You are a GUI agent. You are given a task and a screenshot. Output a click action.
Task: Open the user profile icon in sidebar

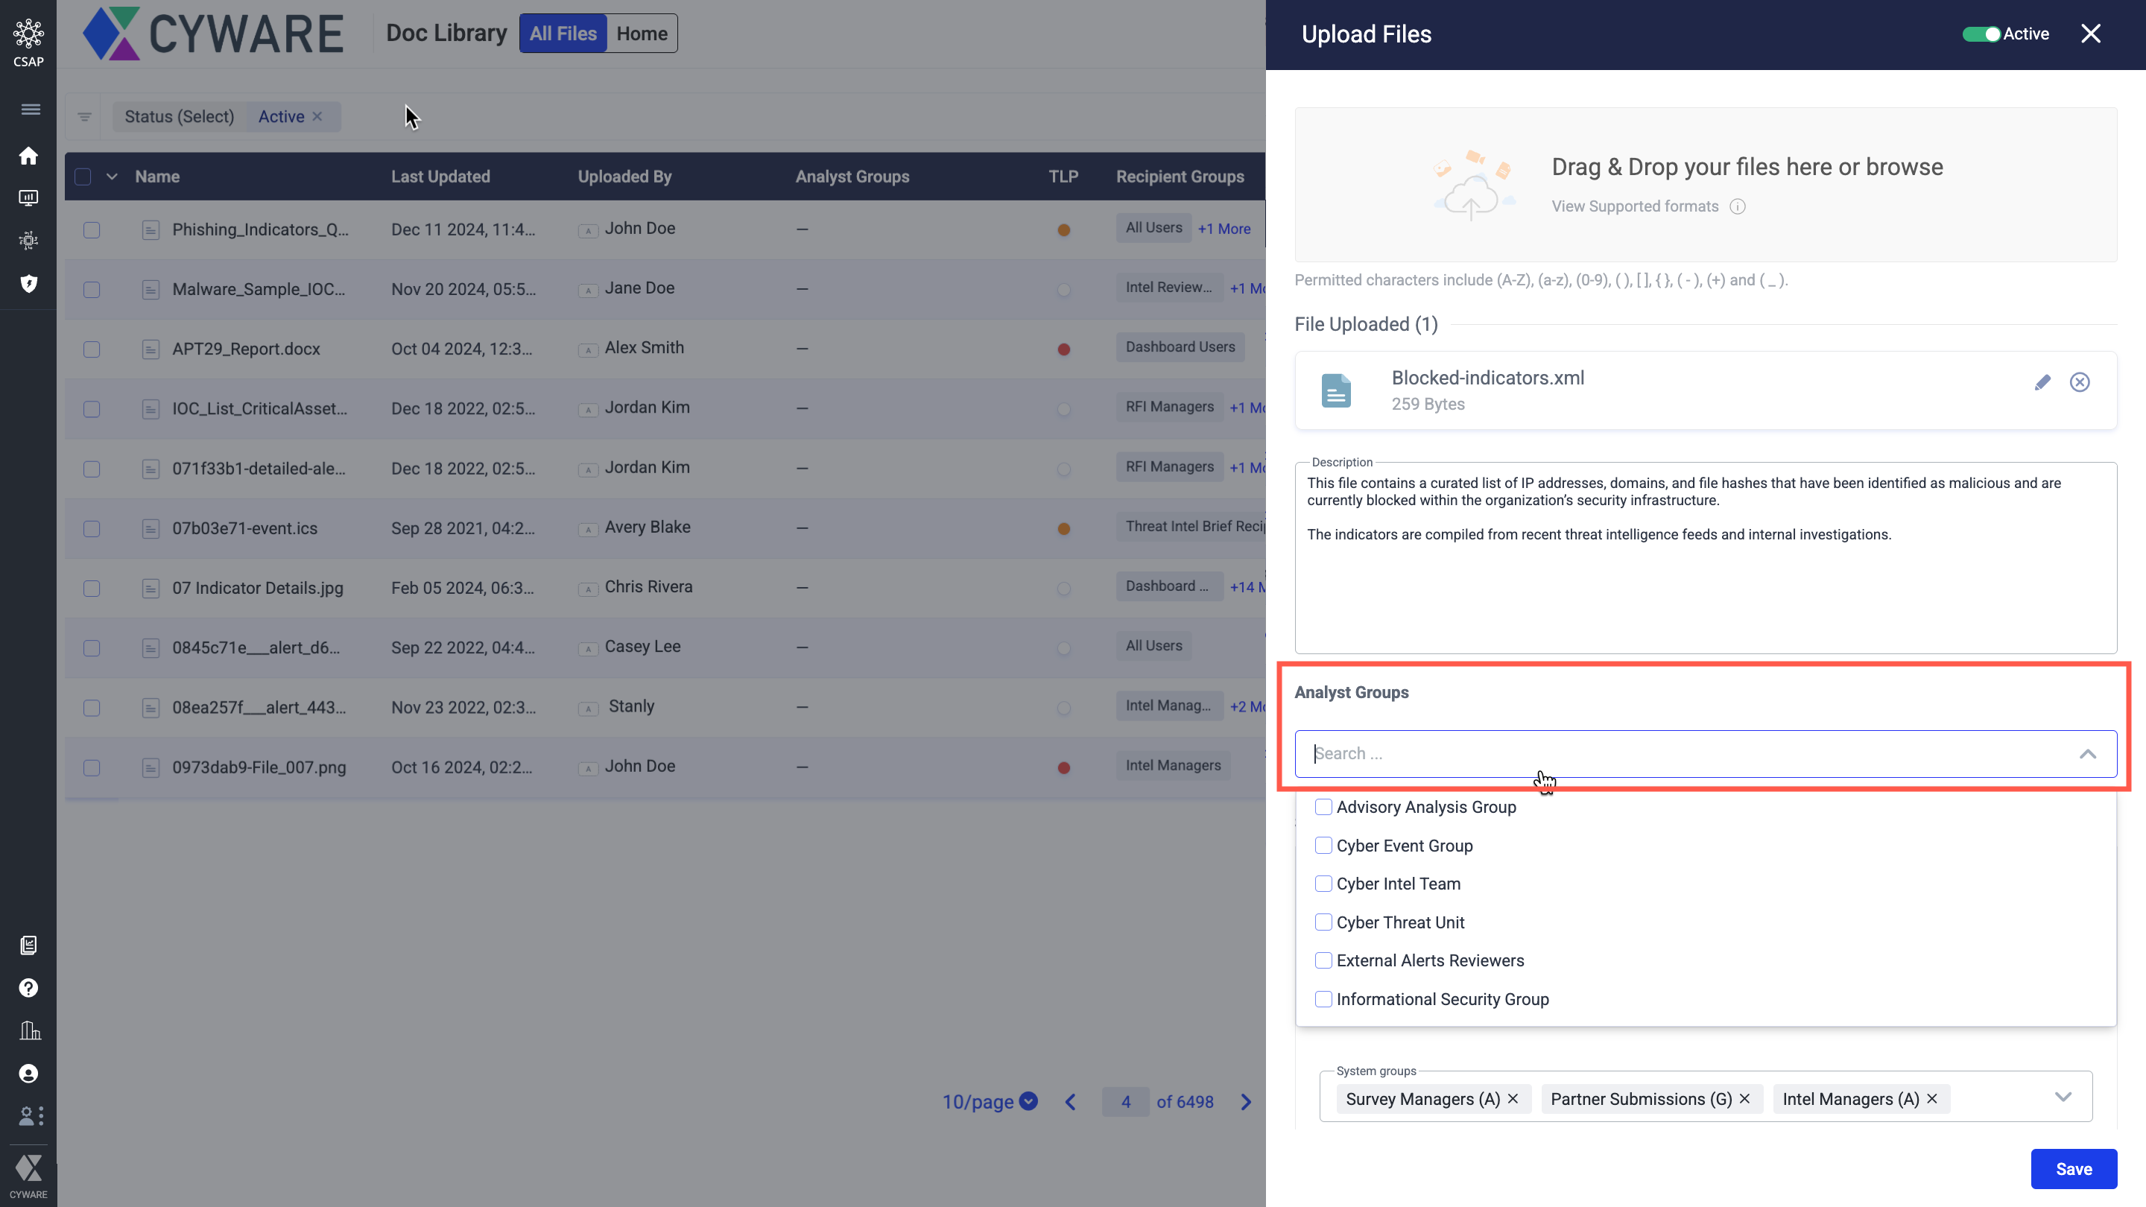point(28,1074)
